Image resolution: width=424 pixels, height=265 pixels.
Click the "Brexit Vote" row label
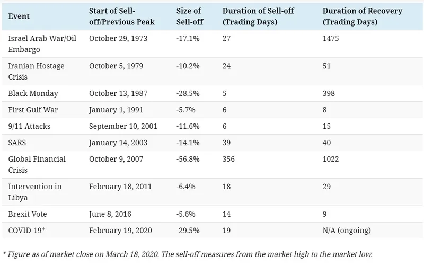click(x=26, y=213)
